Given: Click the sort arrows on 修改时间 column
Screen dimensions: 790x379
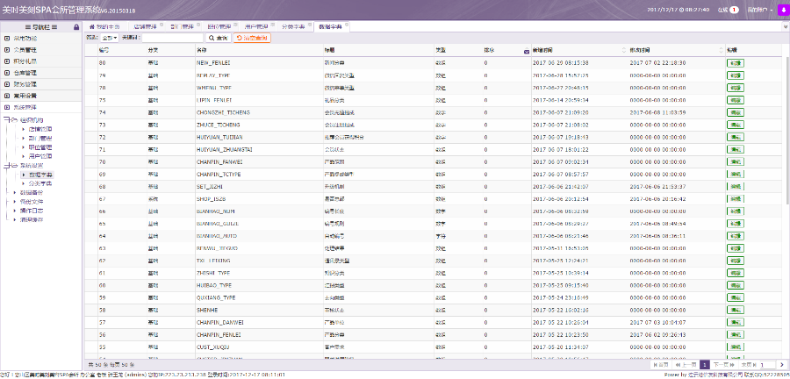Looking at the screenshot, I should [x=720, y=51].
